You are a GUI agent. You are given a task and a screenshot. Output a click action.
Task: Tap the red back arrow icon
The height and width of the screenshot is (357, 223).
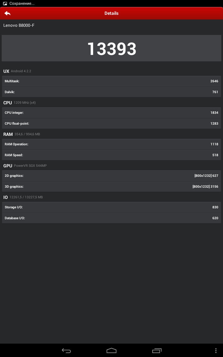tap(8, 13)
